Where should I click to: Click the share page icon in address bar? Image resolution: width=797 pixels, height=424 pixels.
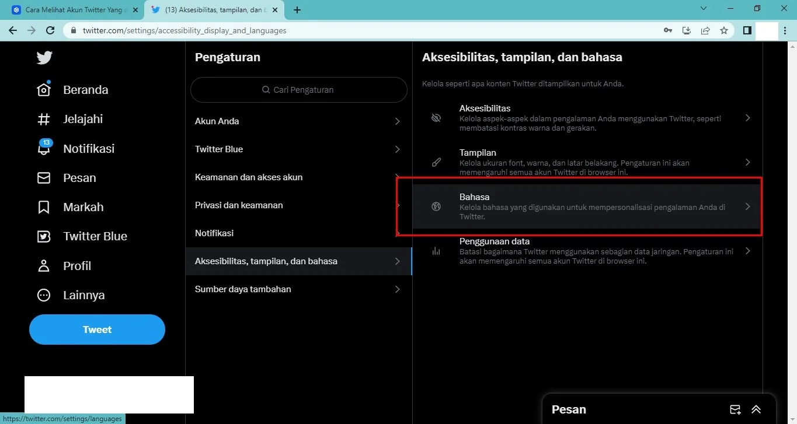(x=705, y=30)
